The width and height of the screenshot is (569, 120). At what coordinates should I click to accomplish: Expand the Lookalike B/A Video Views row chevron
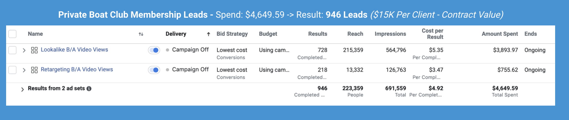[x=24, y=50]
